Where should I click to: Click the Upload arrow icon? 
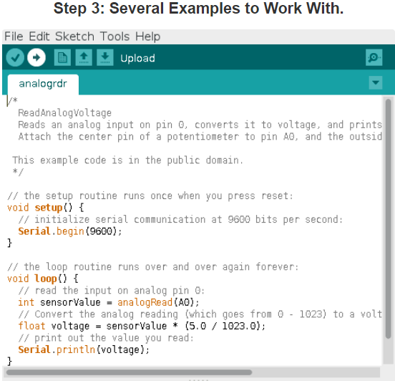point(36,57)
